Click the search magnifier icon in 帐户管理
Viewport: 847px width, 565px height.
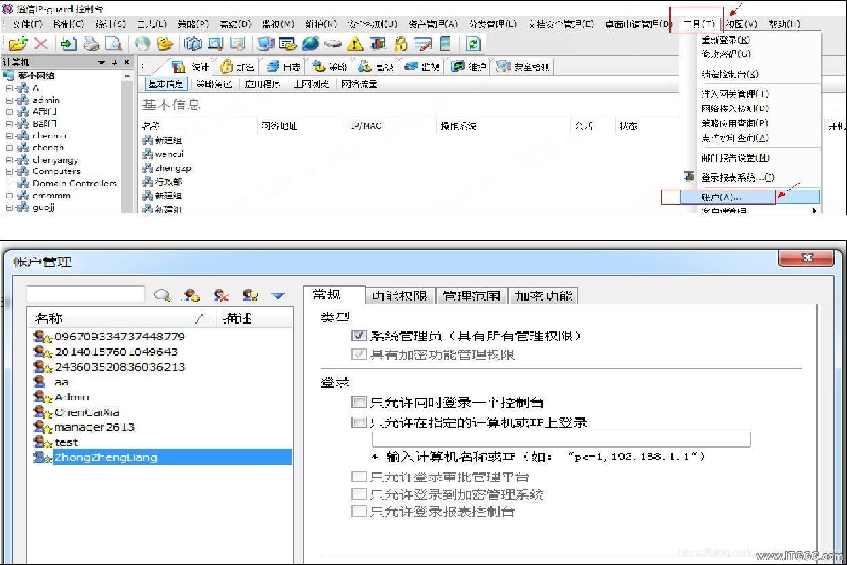163,295
